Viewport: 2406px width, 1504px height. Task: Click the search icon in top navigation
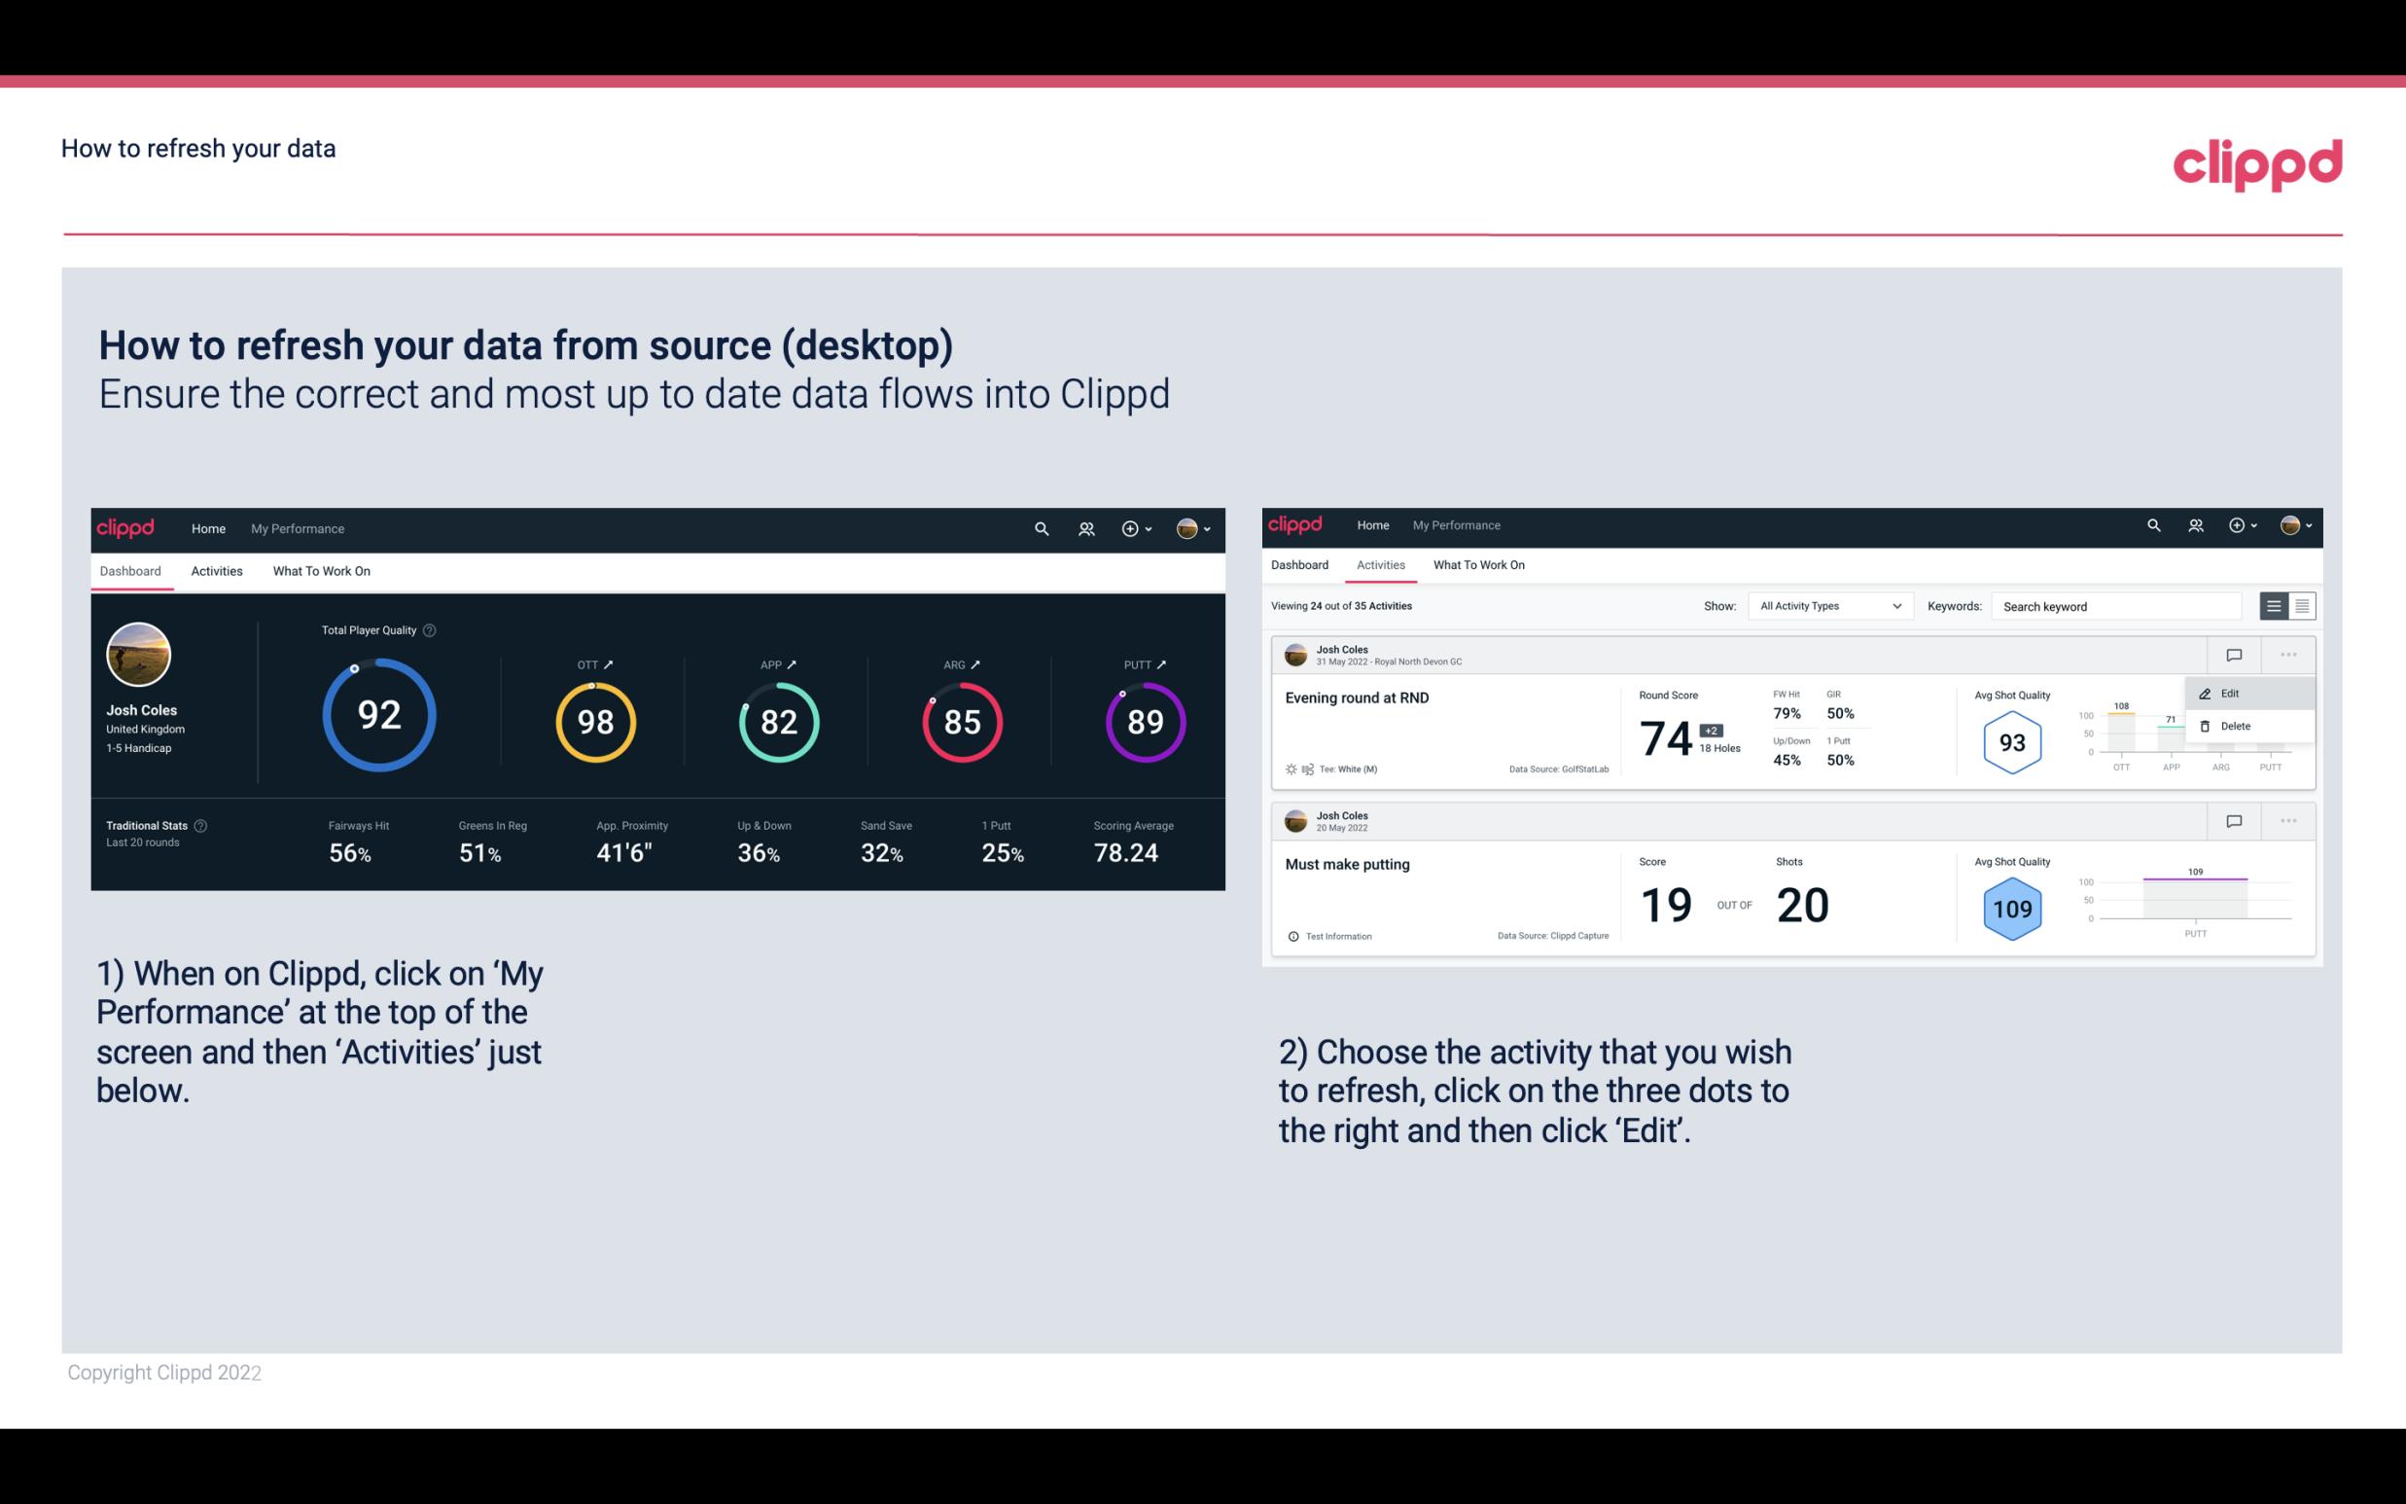pyautogui.click(x=1040, y=528)
